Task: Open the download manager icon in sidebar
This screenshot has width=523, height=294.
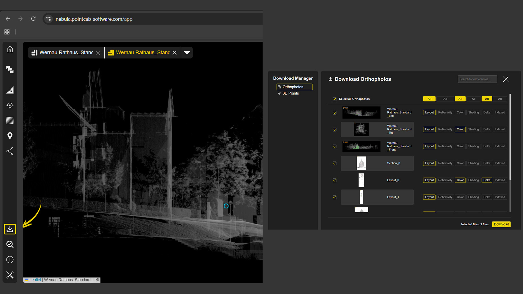Action: click(10, 229)
